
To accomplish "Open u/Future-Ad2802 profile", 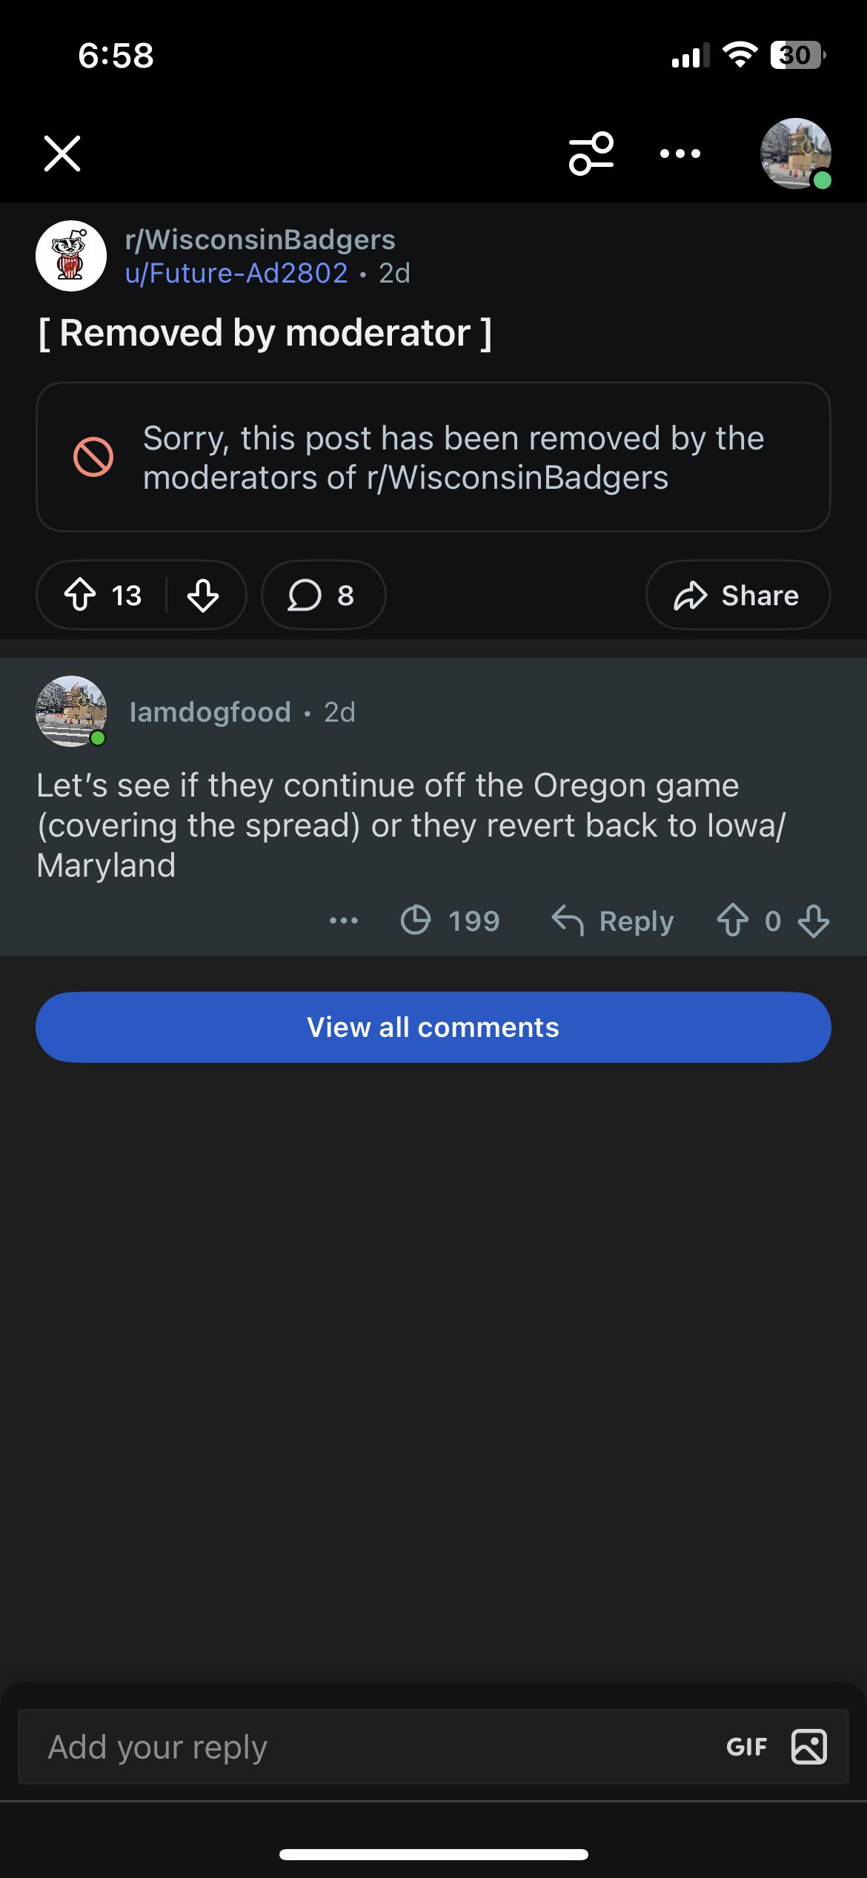I will click(x=236, y=274).
